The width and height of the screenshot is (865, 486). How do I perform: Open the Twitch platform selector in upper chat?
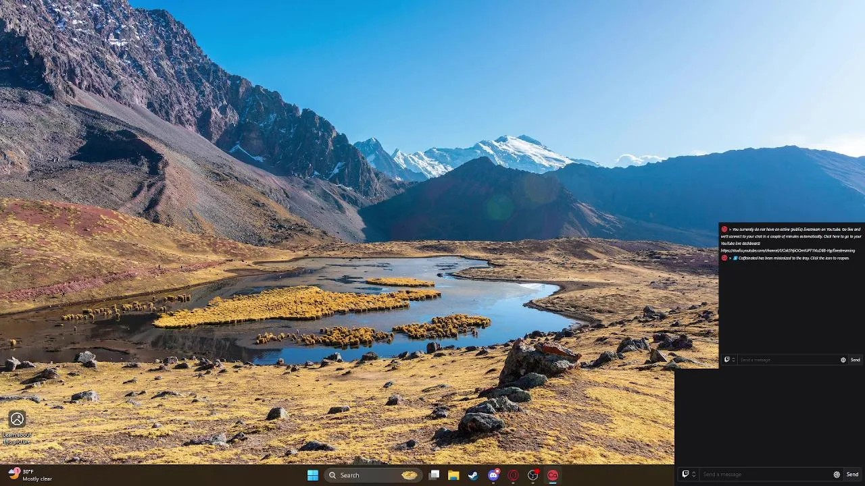[x=728, y=360]
